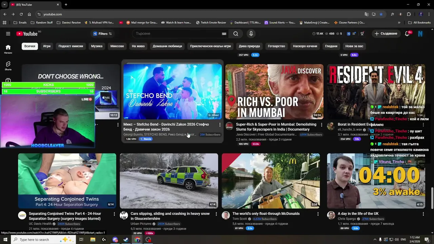The image size is (434, 244).
Task: Select the Нови за вас chip
Action: click(354, 46)
